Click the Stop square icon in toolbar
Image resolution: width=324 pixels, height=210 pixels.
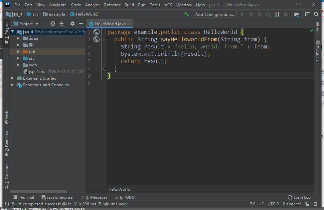286,14
